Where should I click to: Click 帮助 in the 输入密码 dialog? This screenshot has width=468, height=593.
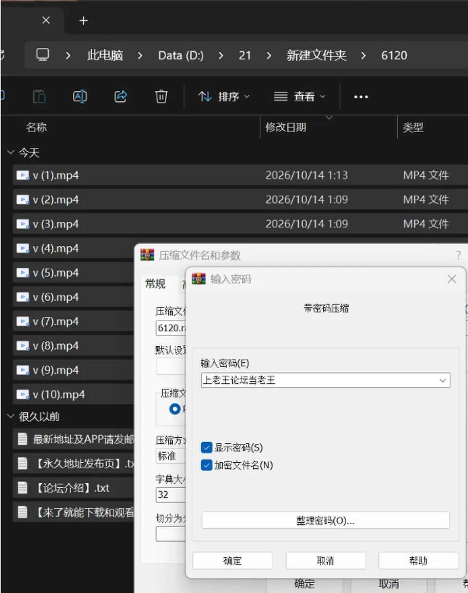419,560
